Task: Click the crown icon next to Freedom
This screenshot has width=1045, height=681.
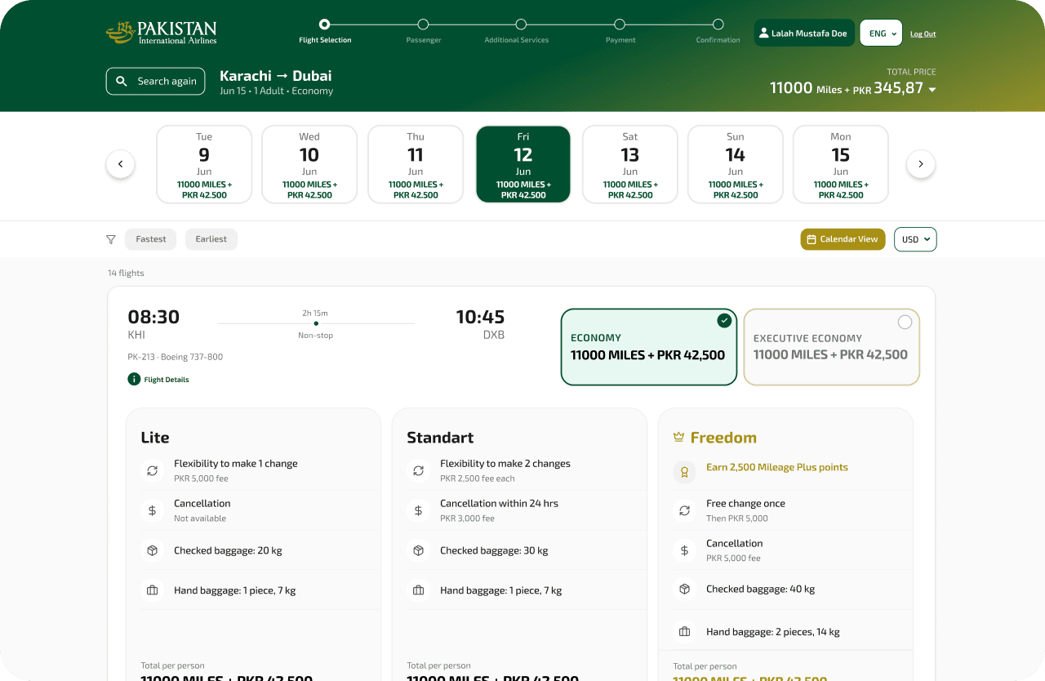Action: (x=678, y=437)
